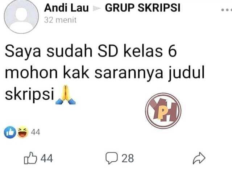Click the 44 count beside the like button

47,158
